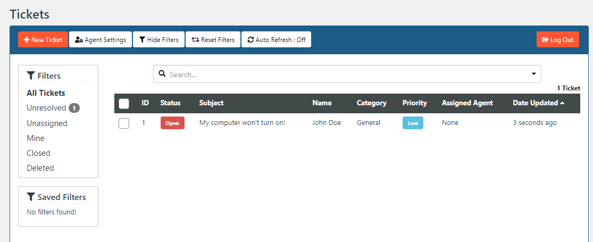This screenshot has width=593, height=242.
Task: Click the search magnifier icon
Action: (x=163, y=74)
